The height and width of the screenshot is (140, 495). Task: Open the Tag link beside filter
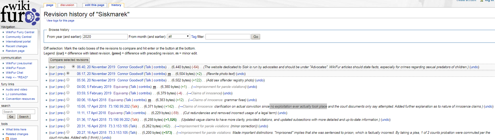194,37
